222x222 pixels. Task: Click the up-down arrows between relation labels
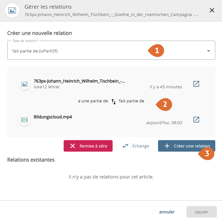click(114, 102)
